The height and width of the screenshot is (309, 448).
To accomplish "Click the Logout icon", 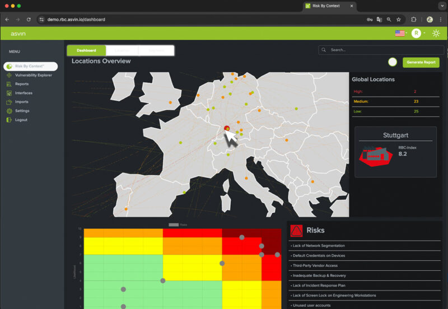I will click(10, 120).
